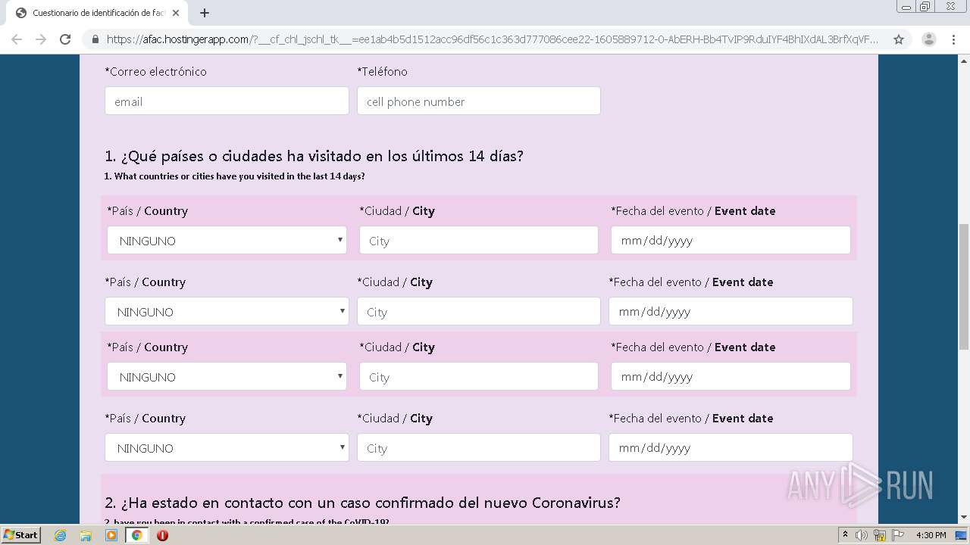
Task: Open red stop-sign taskbar app
Action: (x=162, y=535)
